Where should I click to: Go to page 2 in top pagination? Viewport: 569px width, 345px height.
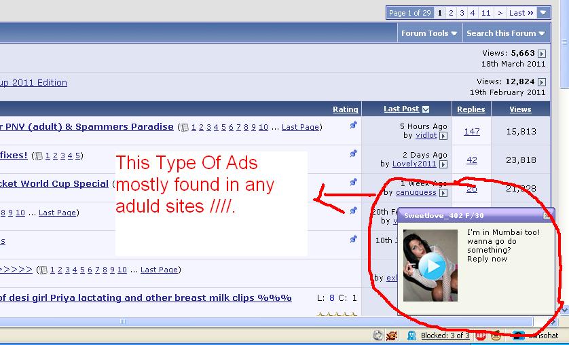tap(451, 13)
